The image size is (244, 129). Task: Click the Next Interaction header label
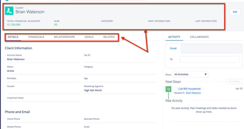tap(159, 21)
